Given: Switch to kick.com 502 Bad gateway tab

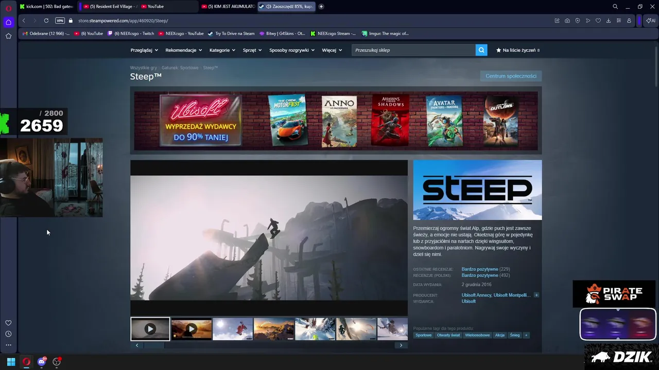Looking at the screenshot, I should [x=46, y=6].
